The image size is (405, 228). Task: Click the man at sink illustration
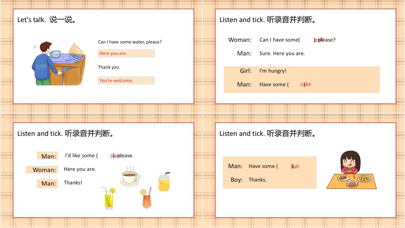[x=58, y=62]
